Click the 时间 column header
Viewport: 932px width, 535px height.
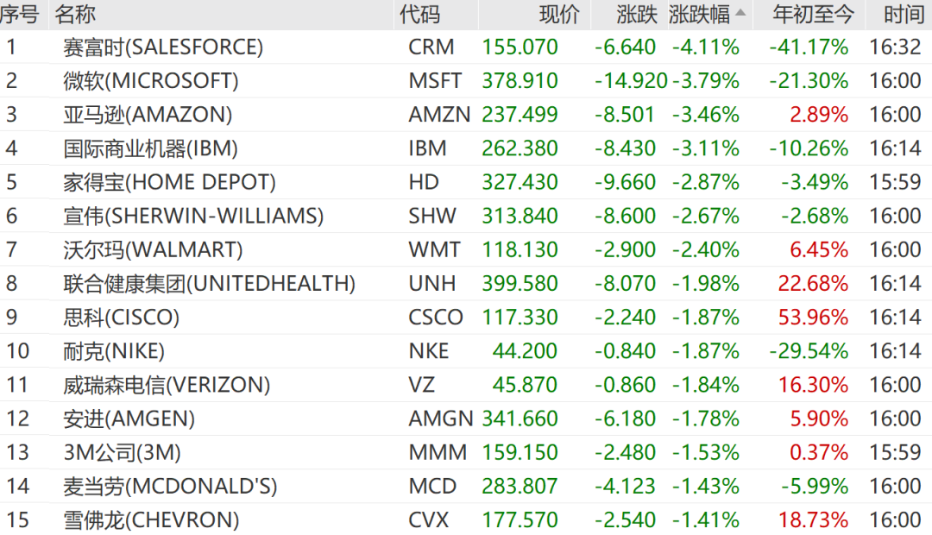click(x=904, y=14)
